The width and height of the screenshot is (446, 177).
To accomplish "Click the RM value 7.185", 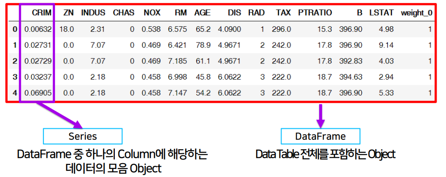I will (x=177, y=61).
